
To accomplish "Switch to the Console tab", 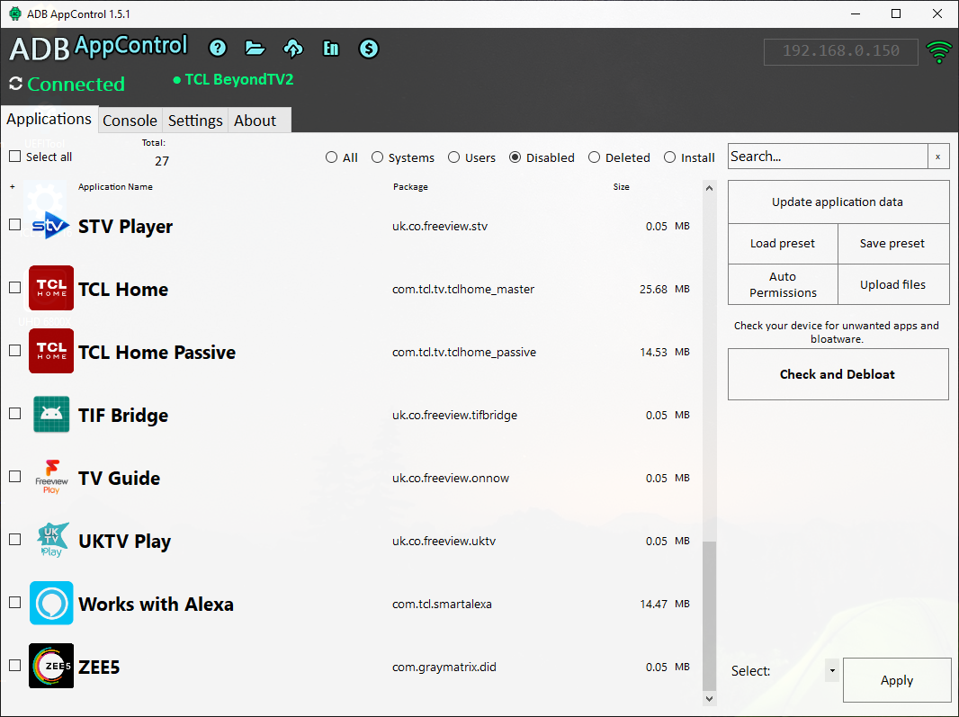I will [x=130, y=121].
